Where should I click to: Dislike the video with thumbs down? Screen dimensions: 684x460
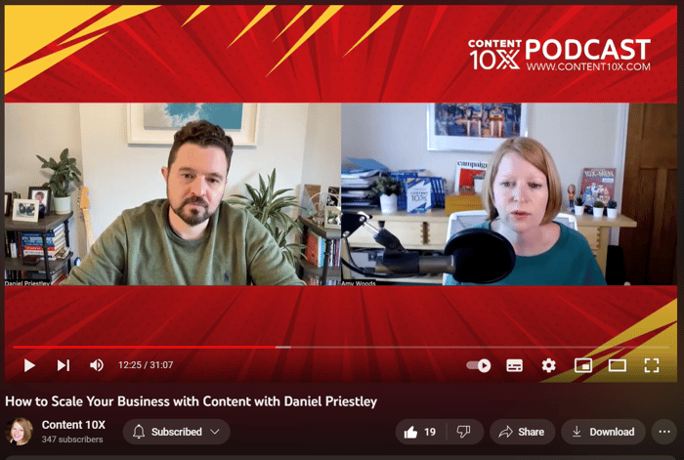[x=464, y=432]
